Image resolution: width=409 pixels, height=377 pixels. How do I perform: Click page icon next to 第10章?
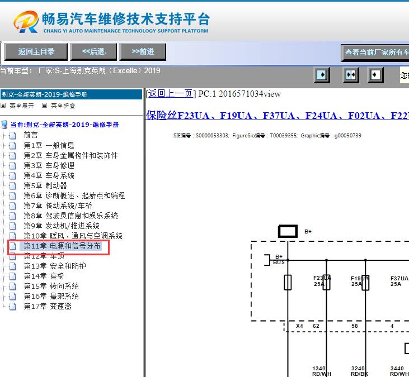coord(13,236)
